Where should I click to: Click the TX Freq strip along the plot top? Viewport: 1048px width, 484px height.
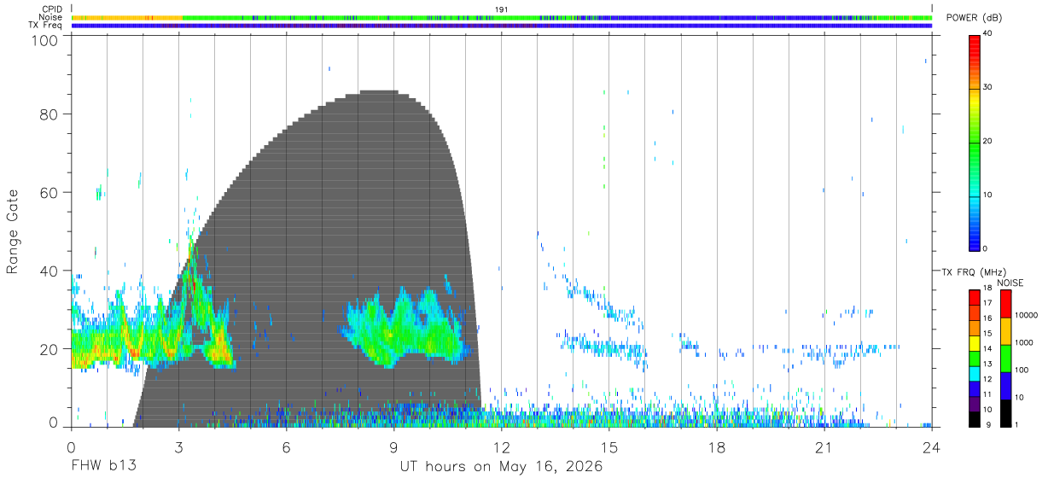point(502,25)
